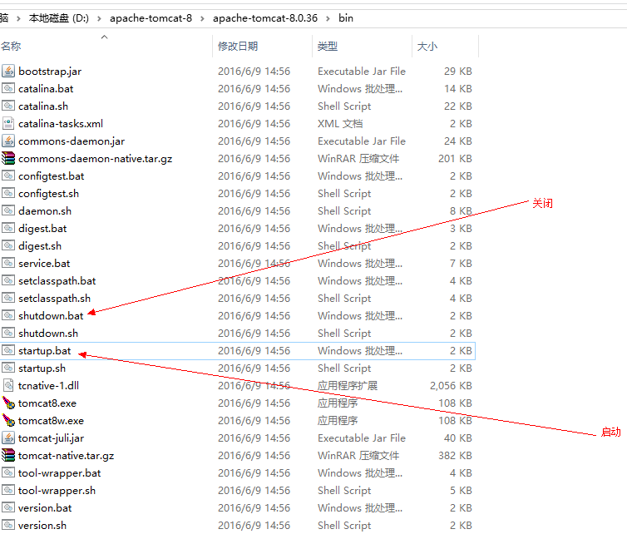Click the configtest.sh file icon
627x539 pixels.
pos(8,193)
